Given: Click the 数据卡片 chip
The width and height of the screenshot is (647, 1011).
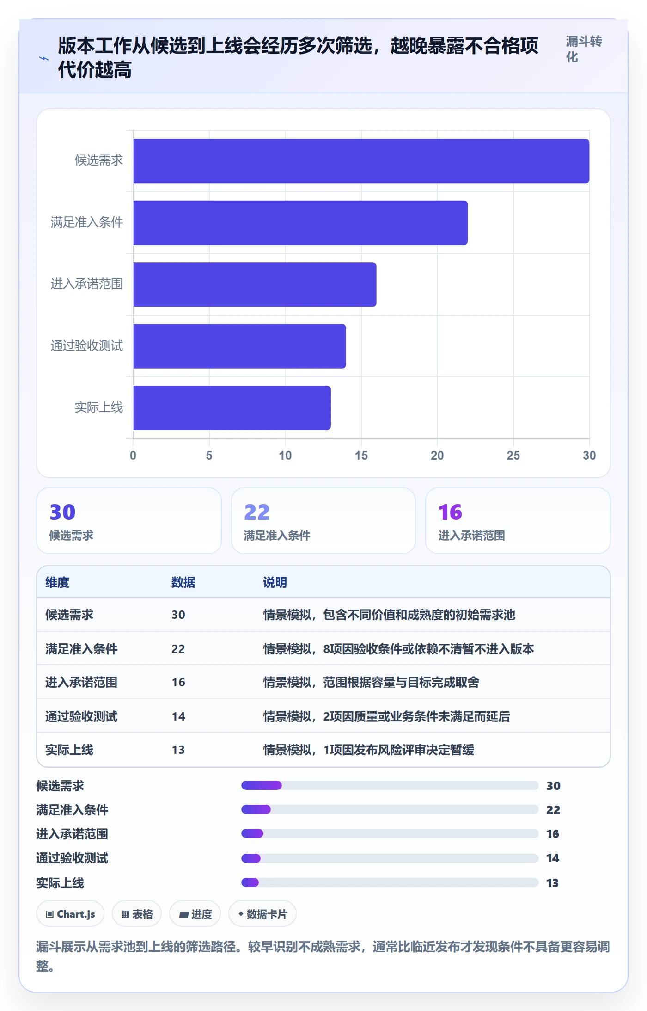Looking at the screenshot, I should (262, 914).
